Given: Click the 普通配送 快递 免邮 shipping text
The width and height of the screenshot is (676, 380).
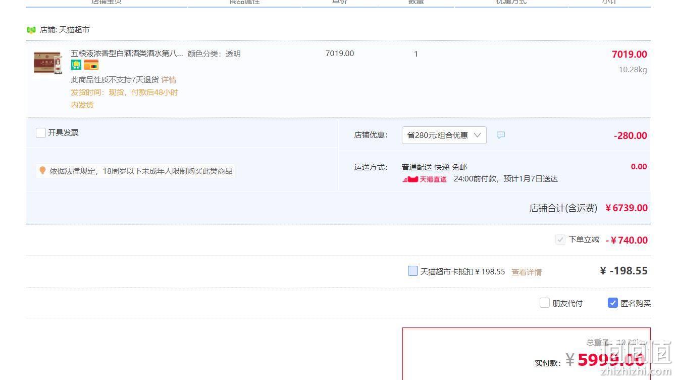Looking at the screenshot, I should 434,167.
